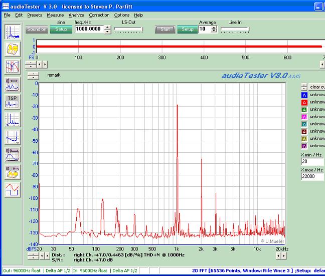
Task: Click the clear curves button
Action: (x=316, y=87)
